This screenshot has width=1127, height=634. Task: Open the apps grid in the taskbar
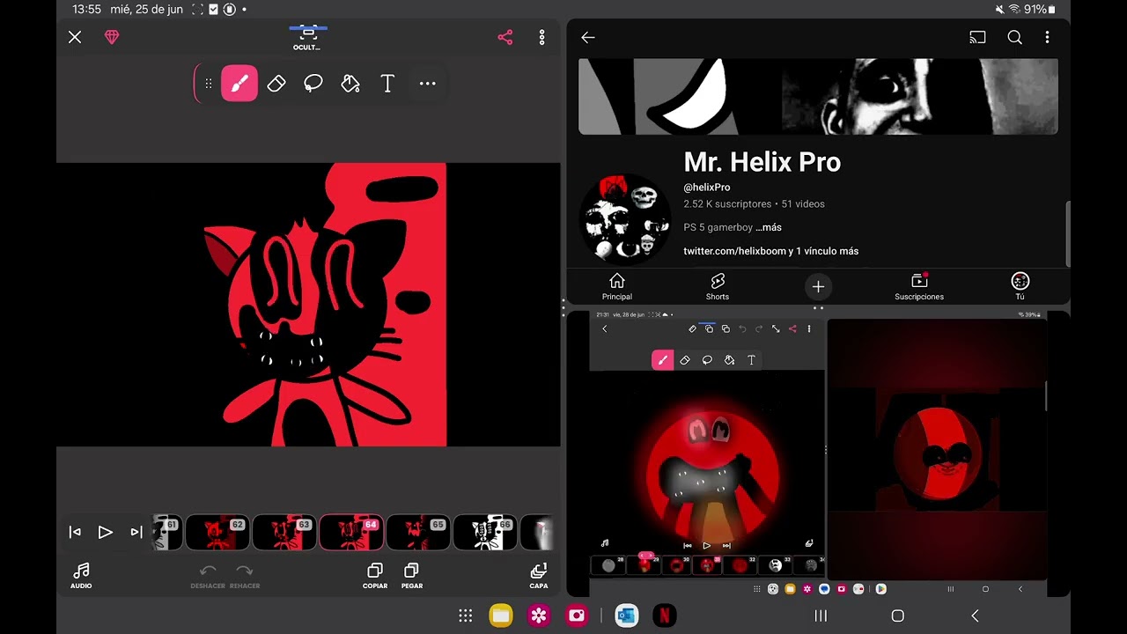point(466,616)
